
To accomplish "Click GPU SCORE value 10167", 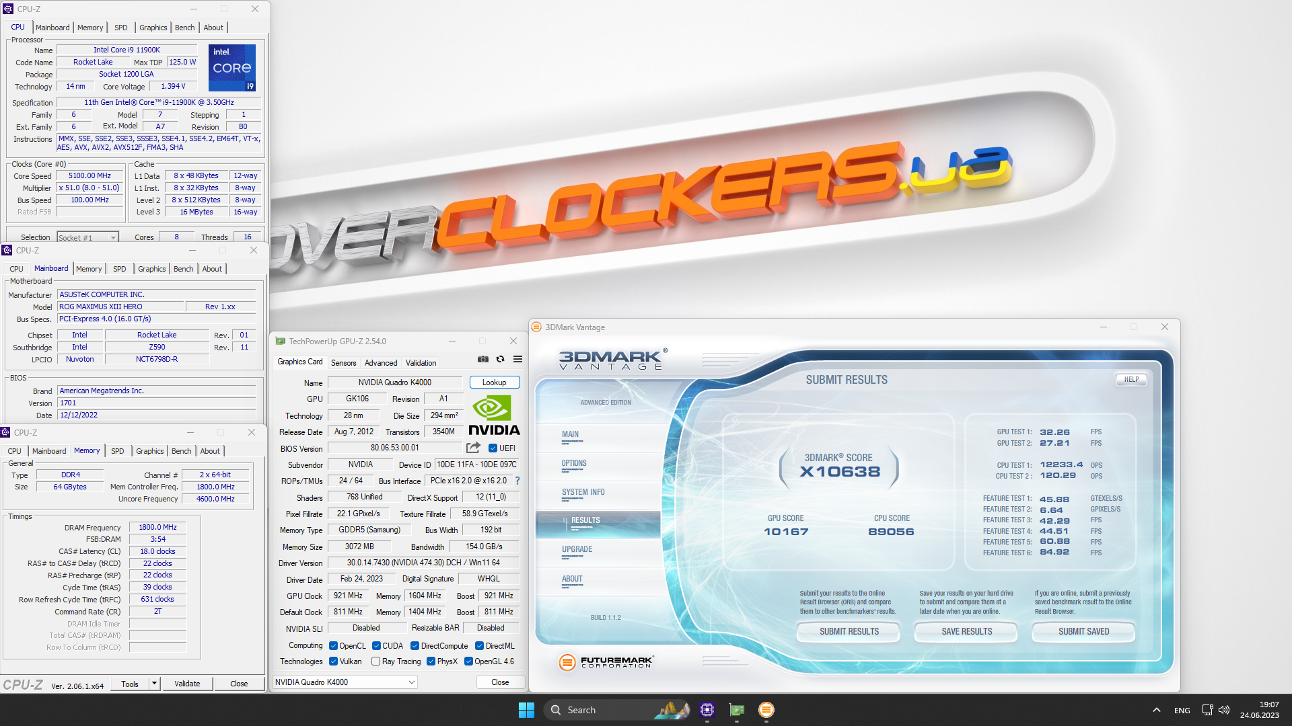I will [x=785, y=532].
